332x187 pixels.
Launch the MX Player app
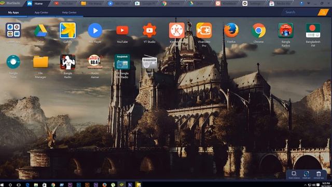click(95, 30)
